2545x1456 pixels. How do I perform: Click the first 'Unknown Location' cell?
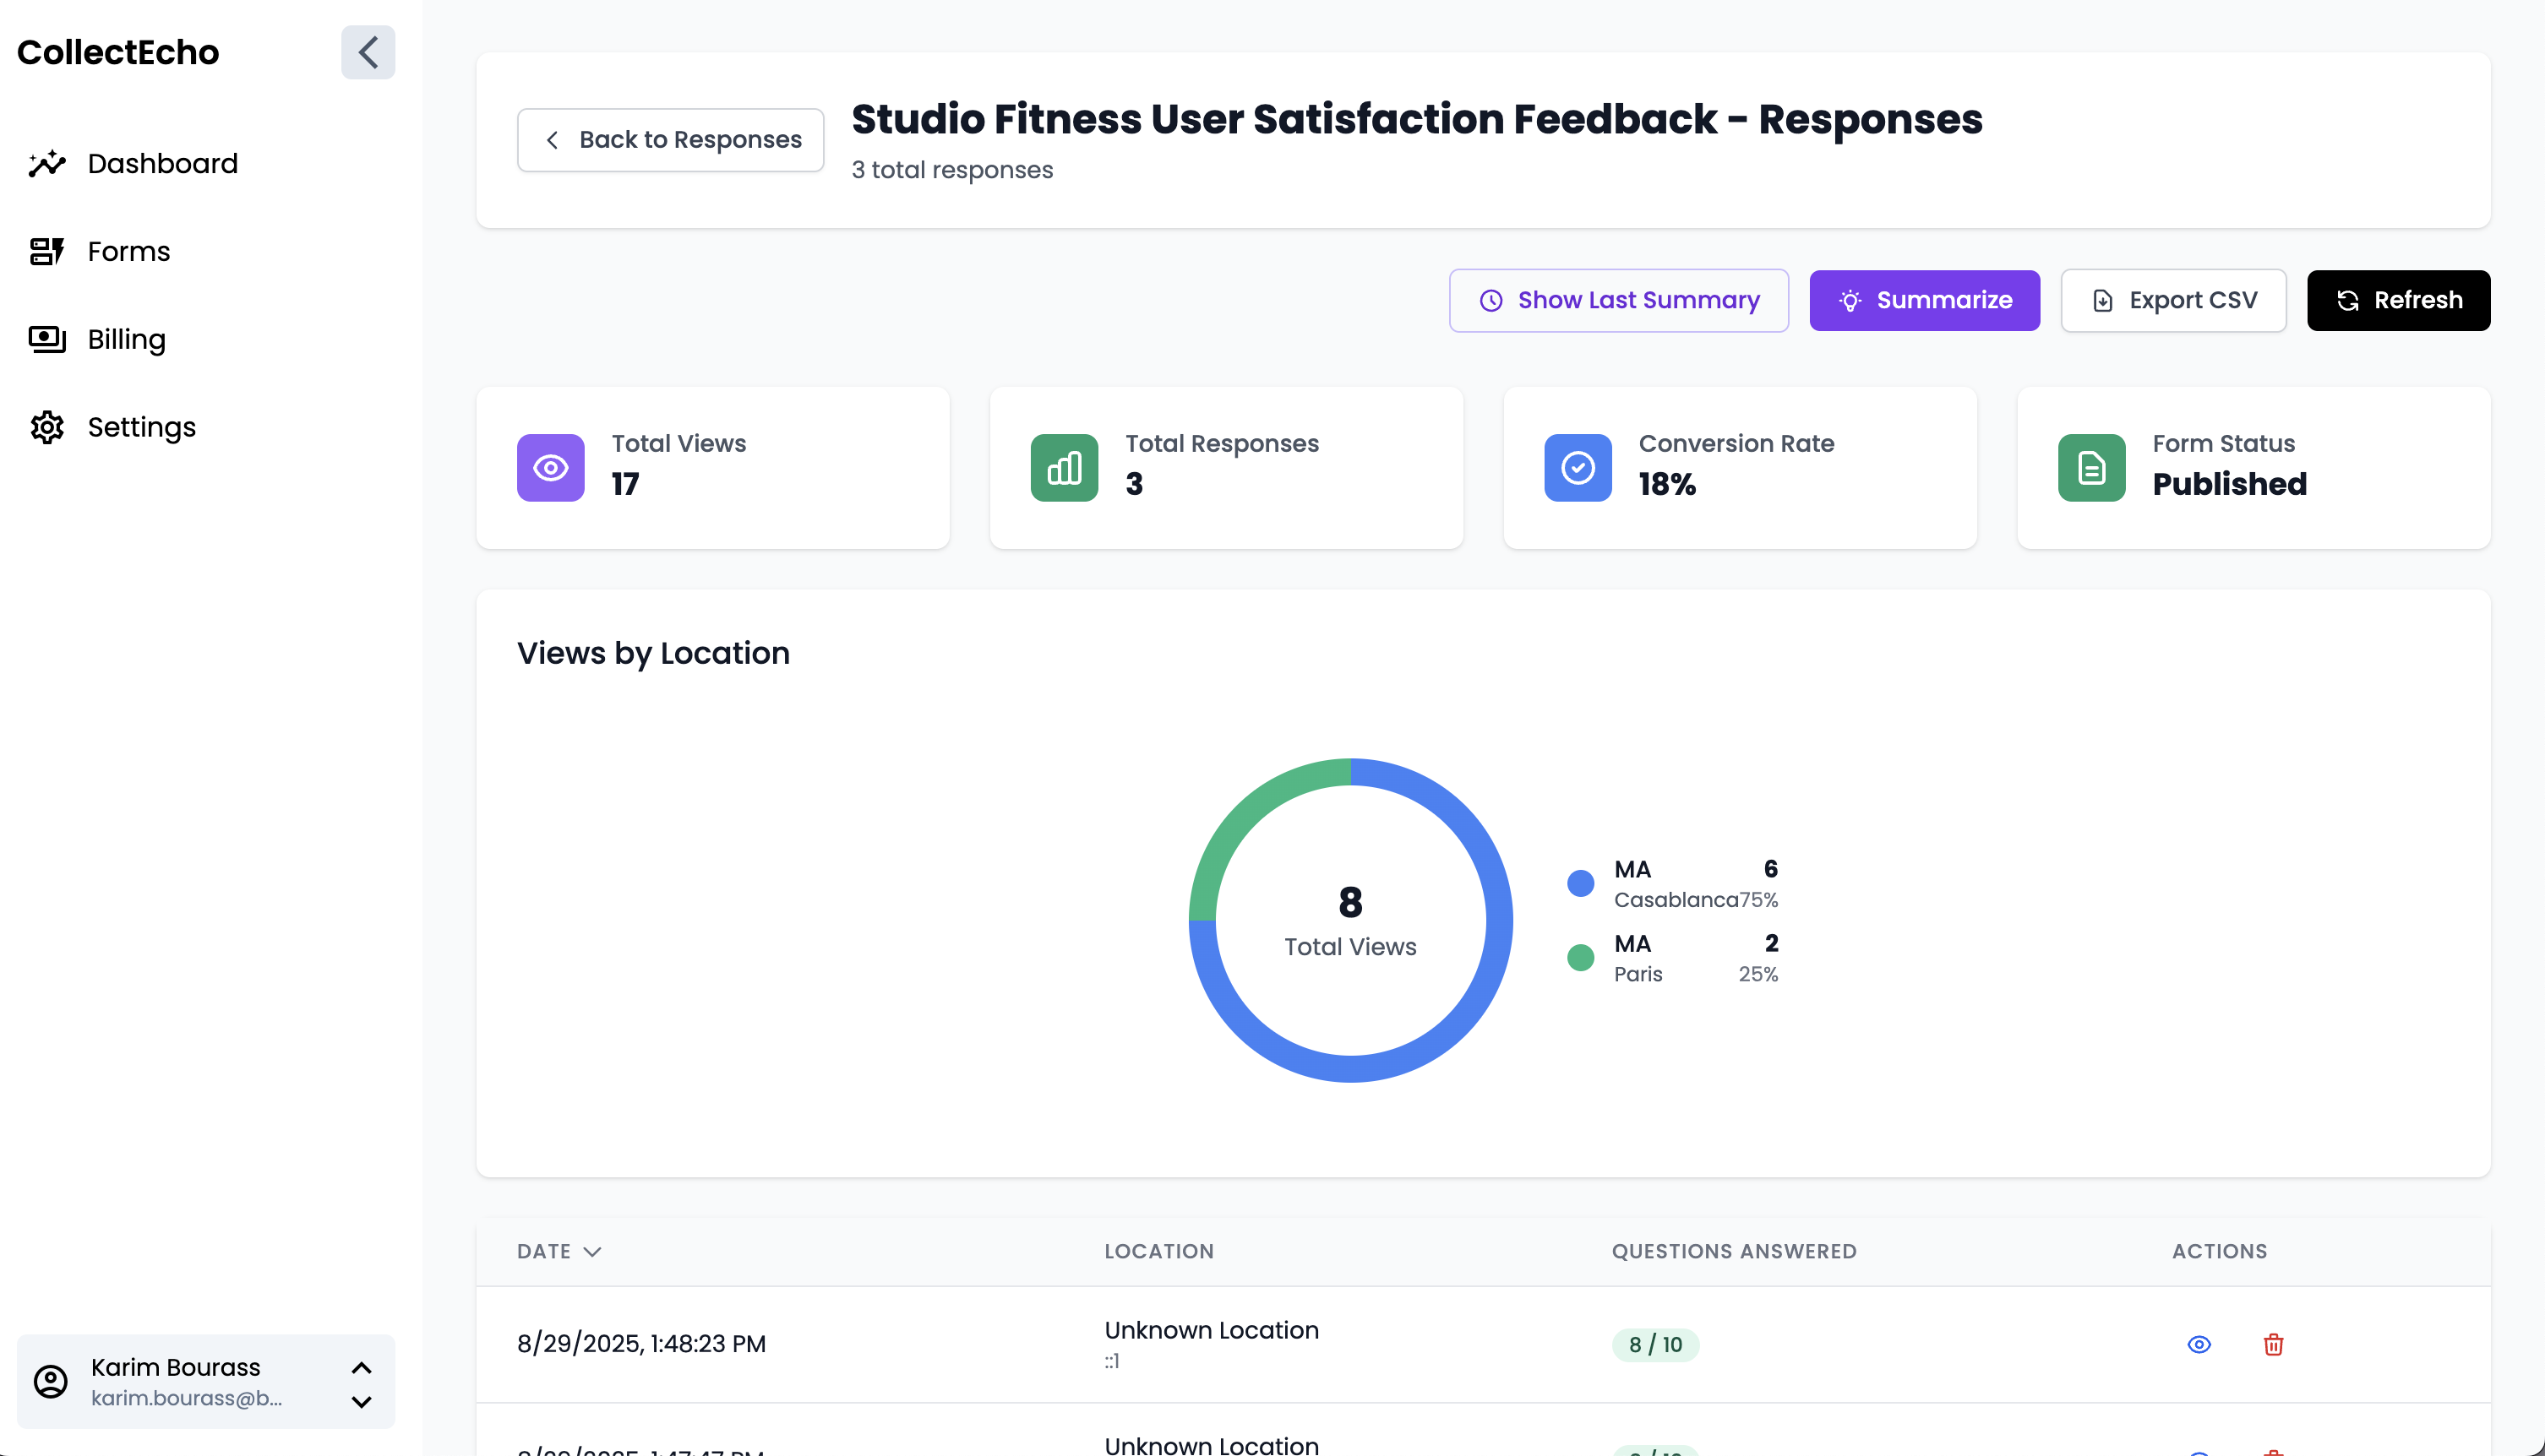tap(1212, 1330)
